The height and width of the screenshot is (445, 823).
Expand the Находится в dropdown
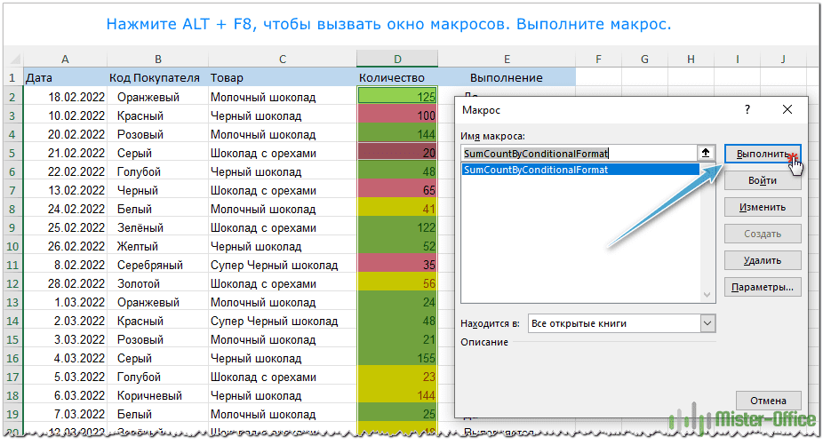tap(707, 323)
